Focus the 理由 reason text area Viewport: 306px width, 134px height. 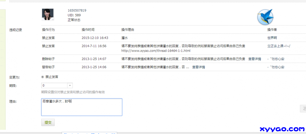coord(81,107)
